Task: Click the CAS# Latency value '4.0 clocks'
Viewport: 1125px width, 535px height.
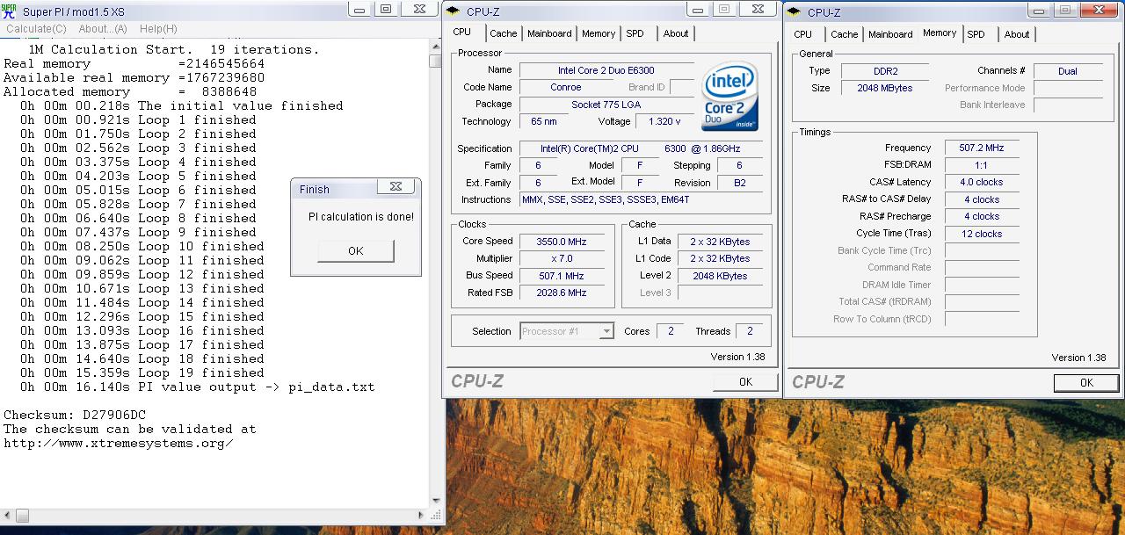Action: pos(982,182)
